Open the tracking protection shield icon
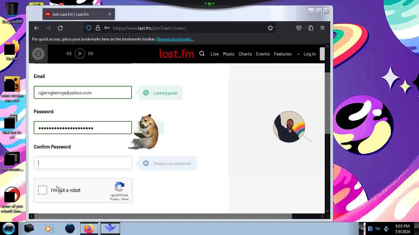This screenshot has height=235, width=419. click(89, 28)
